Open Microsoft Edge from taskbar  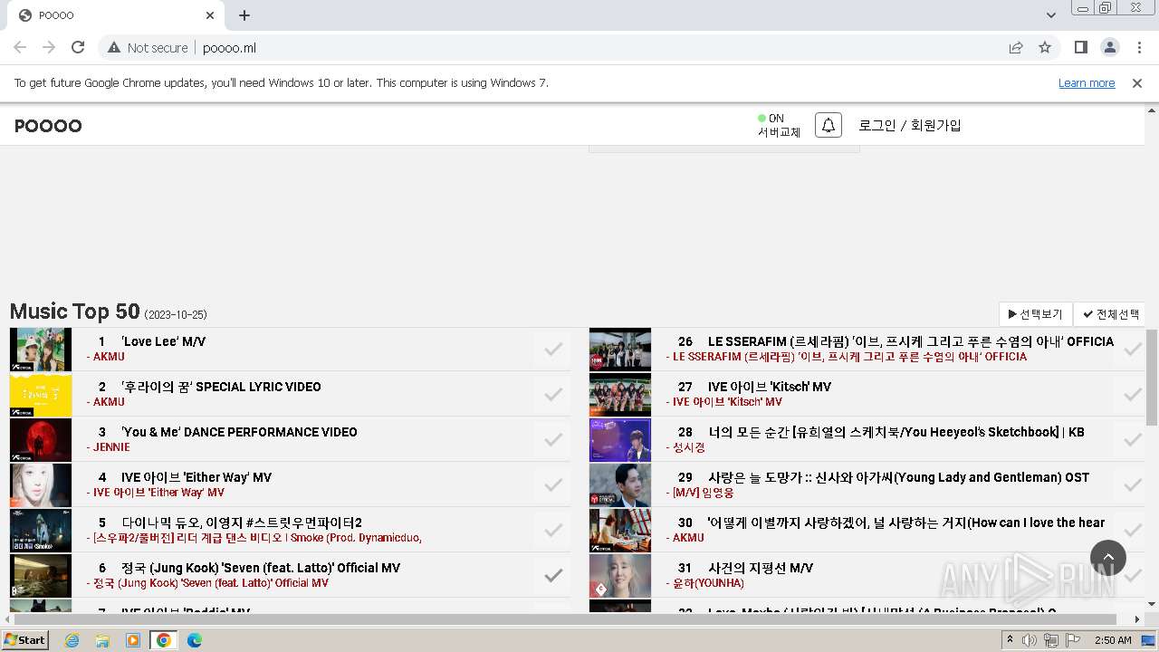(x=195, y=640)
